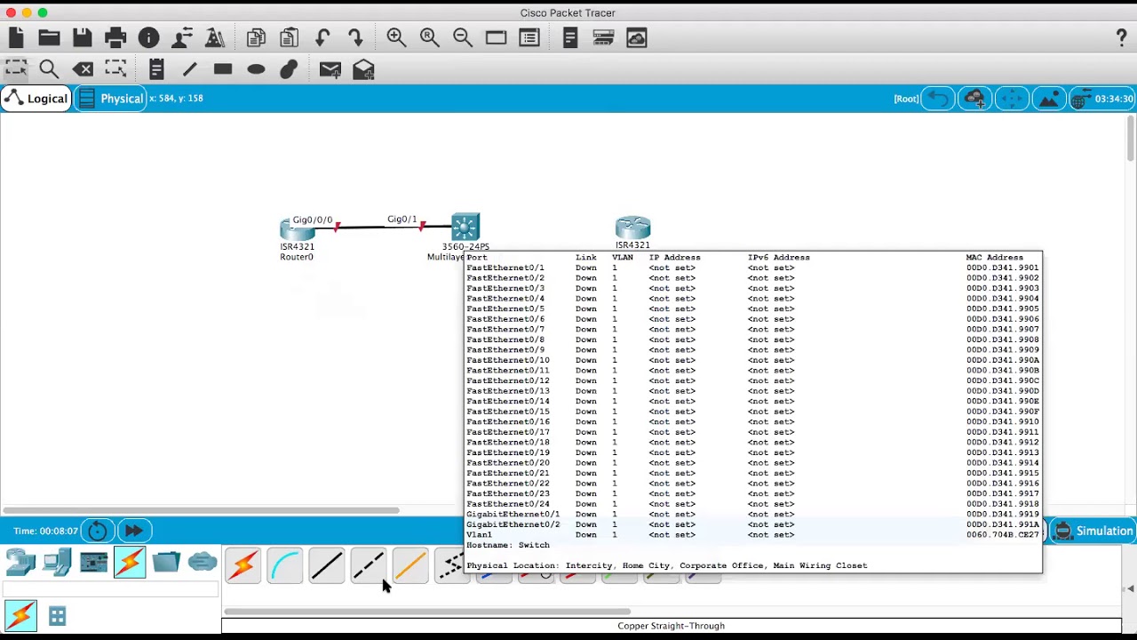Select the Miscellaneous folder category

click(x=166, y=563)
